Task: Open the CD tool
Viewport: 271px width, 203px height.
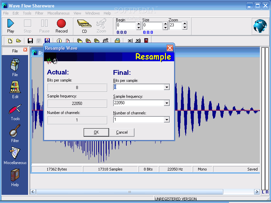Action: point(84,26)
